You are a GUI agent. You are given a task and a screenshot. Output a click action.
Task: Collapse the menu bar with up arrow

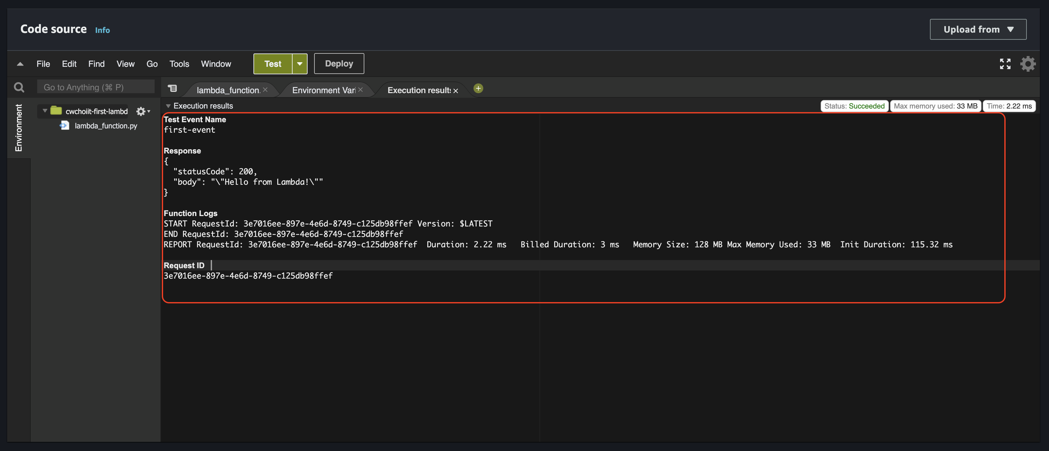[20, 64]
